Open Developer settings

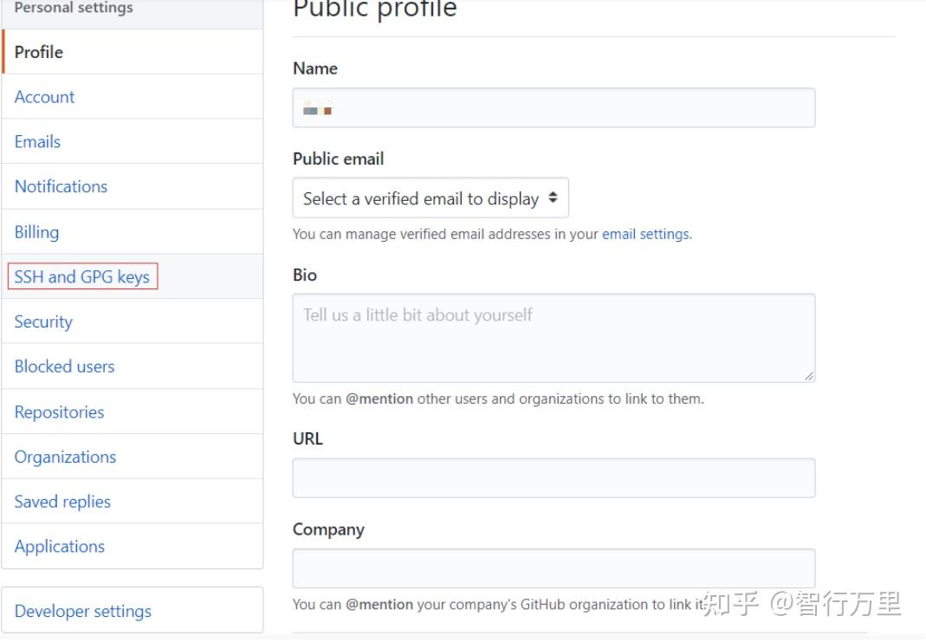point(83,611)
